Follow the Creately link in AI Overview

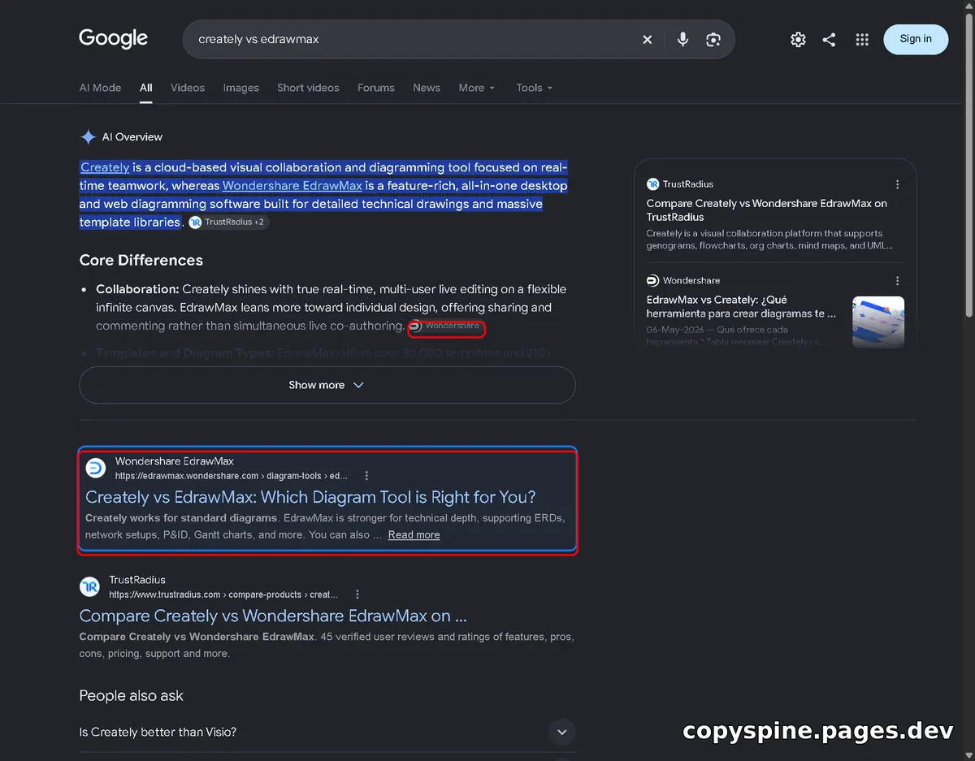pos(105,167)
